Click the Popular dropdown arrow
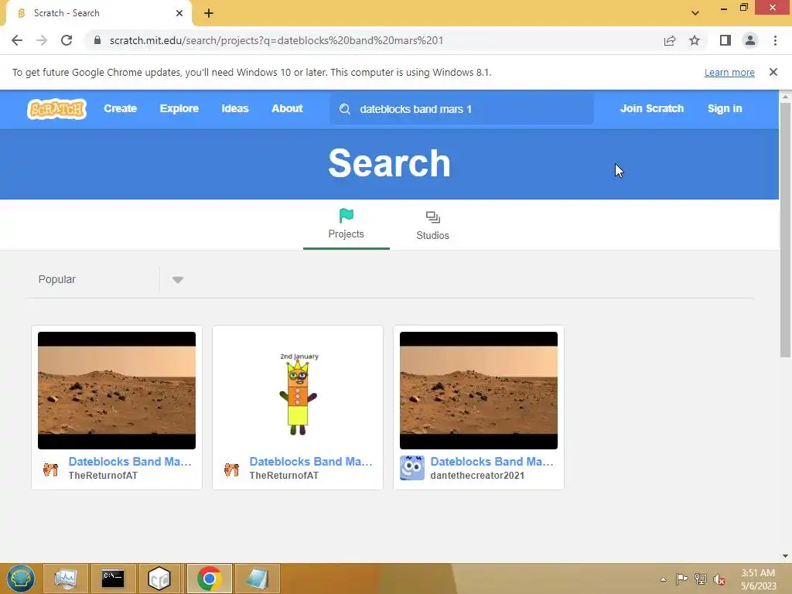Screen dimensions: 792x594 177,280
